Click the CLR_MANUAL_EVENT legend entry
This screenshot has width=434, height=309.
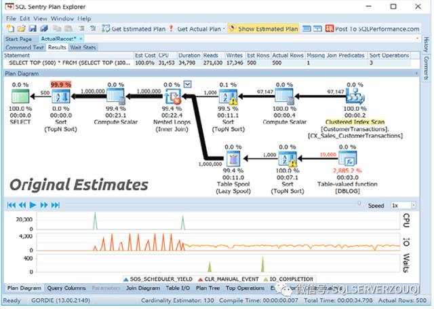click(x=229, y=279)
